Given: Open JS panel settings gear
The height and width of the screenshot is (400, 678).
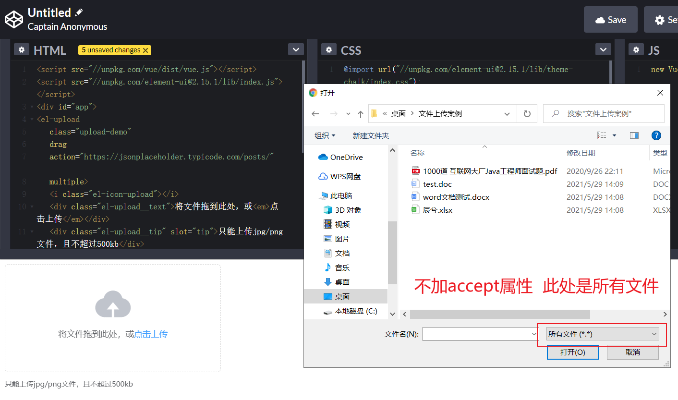Looking at the screenshot, I should tap(636, 49).
